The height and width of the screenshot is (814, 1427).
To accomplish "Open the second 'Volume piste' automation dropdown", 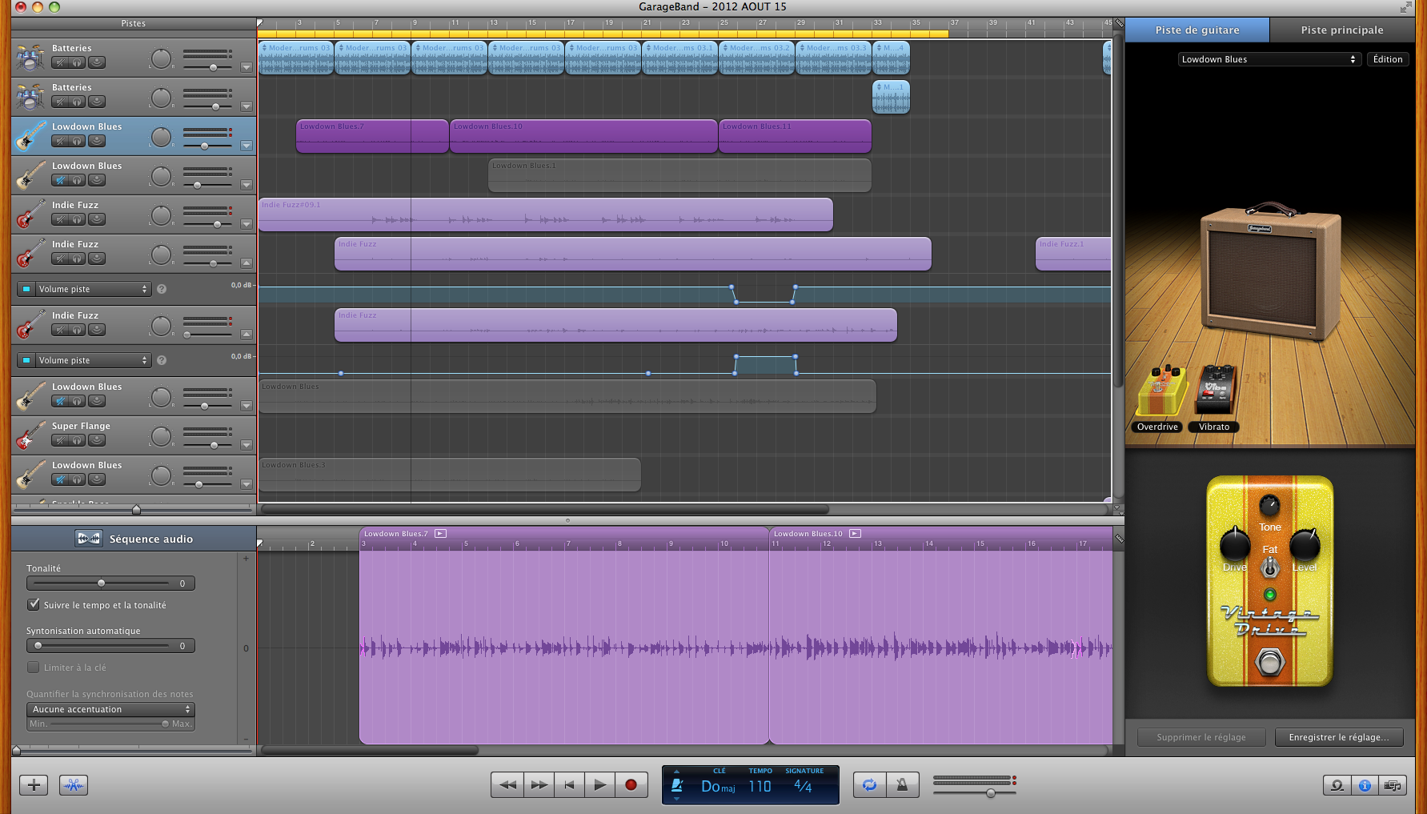I will point(93,360).
